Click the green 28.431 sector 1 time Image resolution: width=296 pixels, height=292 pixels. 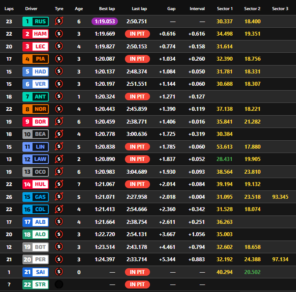click(x=225, y=159)
